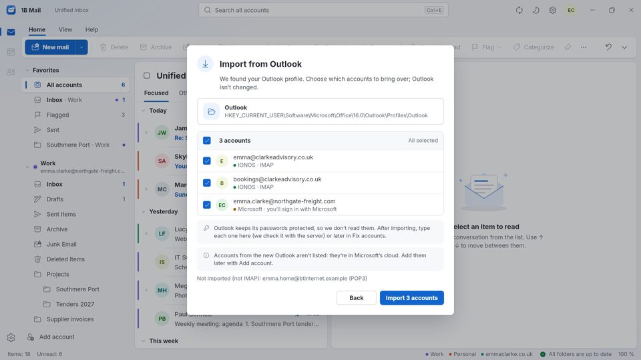Click the 100 % zoom level in status bar
Image resolution: width=641 pixels, height=360 pixels.
click(x=626, y=354)
